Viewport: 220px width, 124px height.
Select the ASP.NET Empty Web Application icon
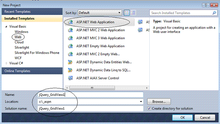point(70,46)
